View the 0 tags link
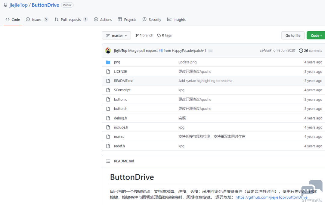 click(x=165, y=36)
